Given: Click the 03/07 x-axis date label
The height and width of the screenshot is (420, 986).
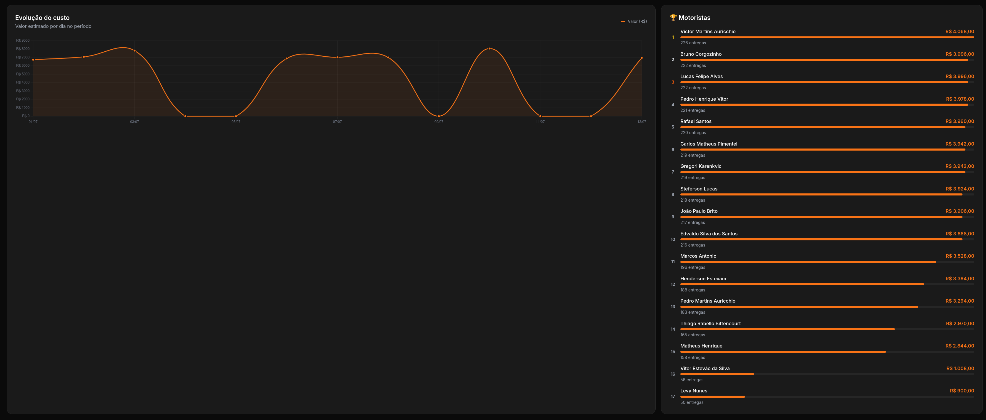Looking at the screenshot, I should click(x=134, y=122).
